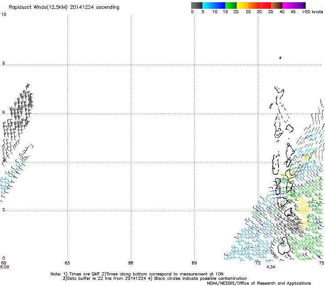325x286 pixels.
Task: Click the magenta-purple 40-50 knots legend segment
Action: pyautogui.click(x=294, y=5)
